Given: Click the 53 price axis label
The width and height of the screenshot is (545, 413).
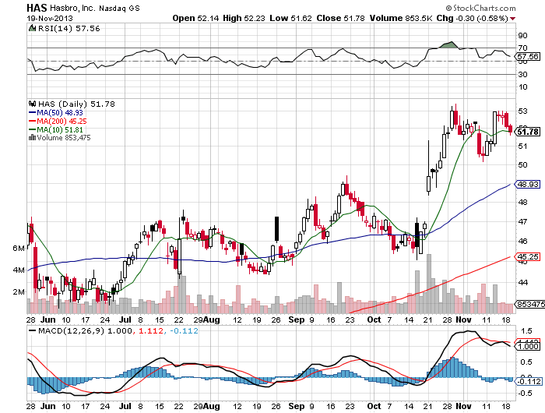Looking at the screenshot, I should (x=522, y=111).
